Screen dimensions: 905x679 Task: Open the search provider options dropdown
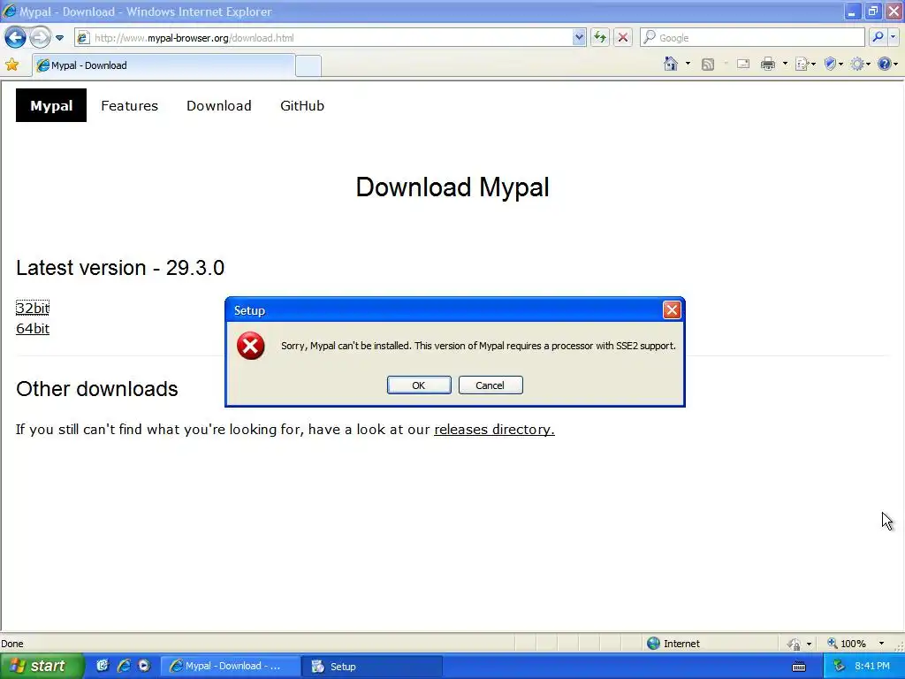pyautogui.click(x=894, y=38)
